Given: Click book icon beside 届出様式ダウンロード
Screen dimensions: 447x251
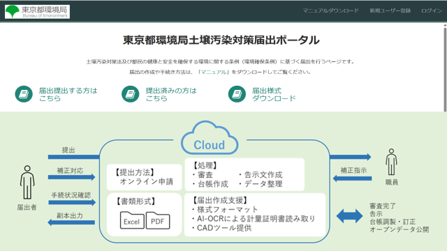Looking at the screenshot, I should tap(237, 94).
